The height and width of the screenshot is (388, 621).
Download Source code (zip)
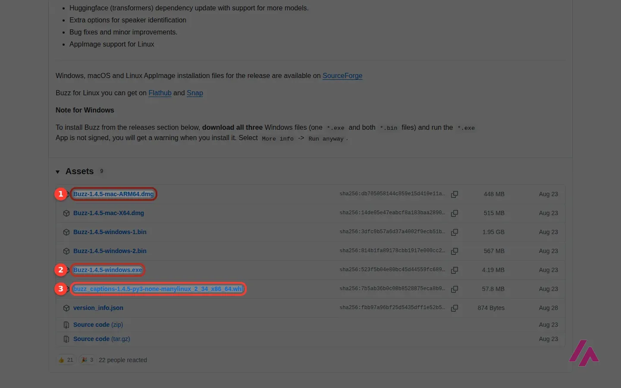tap(98, 325)
